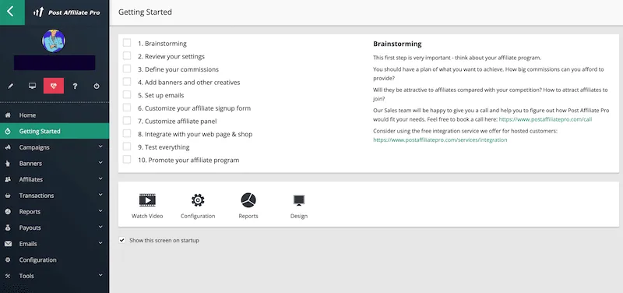The image size is (623, 293).
Task: Click the Getting Started page title
Action: [145, 12]
